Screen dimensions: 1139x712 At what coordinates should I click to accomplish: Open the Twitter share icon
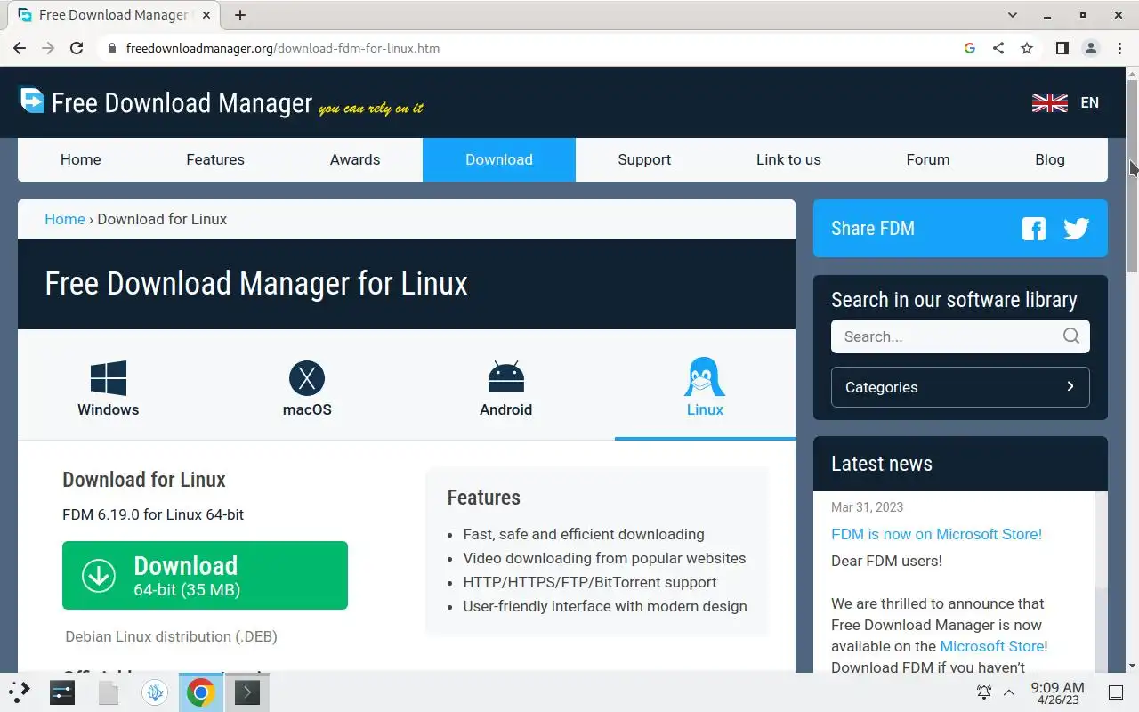[x=1077, y=229]
